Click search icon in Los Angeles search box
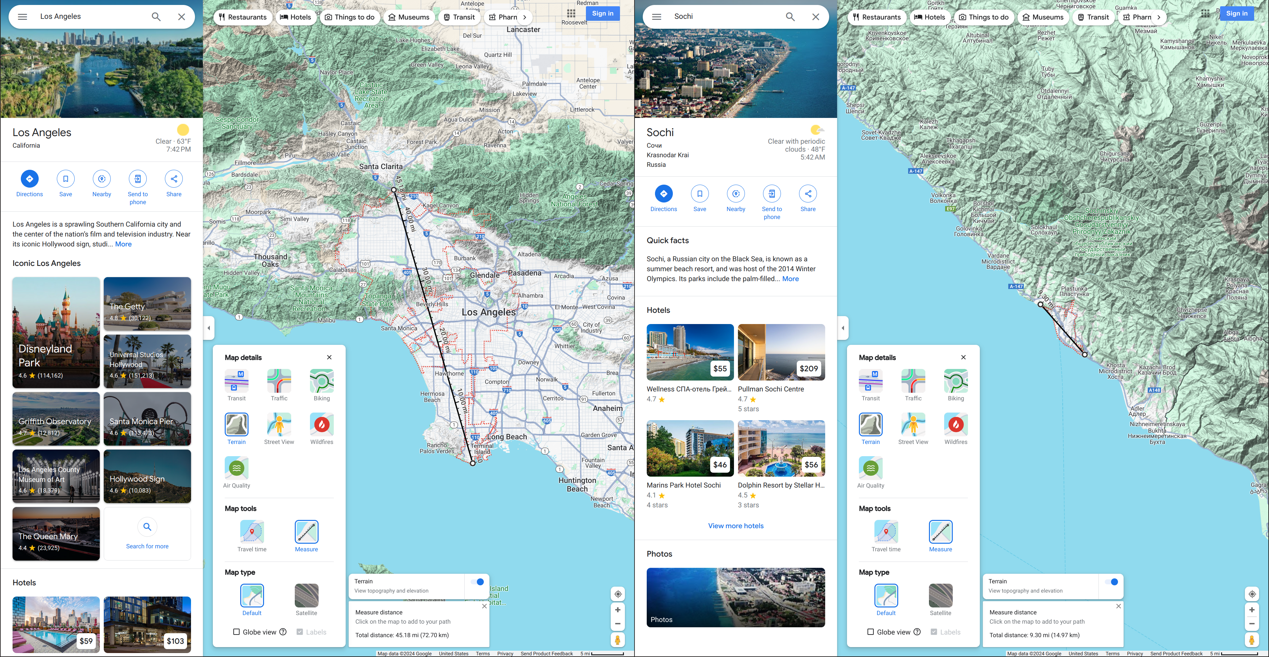 pos(156,17)
